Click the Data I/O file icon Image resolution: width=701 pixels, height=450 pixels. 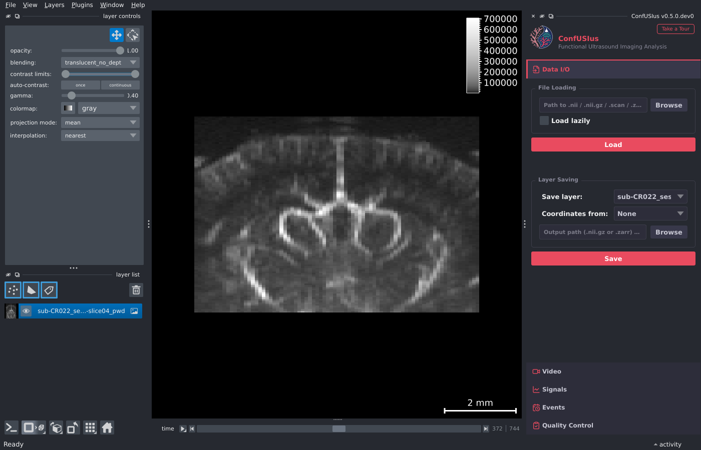[x=536, y=69]
